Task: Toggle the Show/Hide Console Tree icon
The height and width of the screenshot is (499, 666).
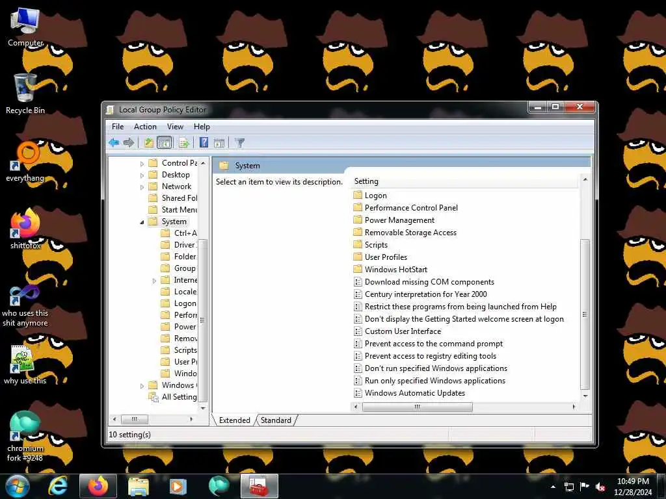Action: point(165,142)
